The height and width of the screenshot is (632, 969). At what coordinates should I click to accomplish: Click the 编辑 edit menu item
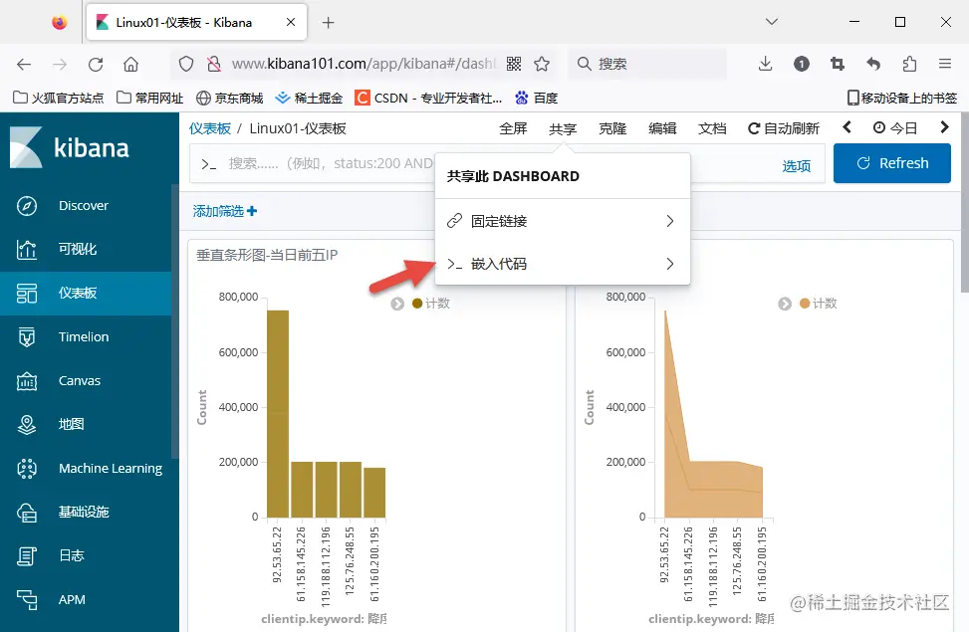(662, 128)
